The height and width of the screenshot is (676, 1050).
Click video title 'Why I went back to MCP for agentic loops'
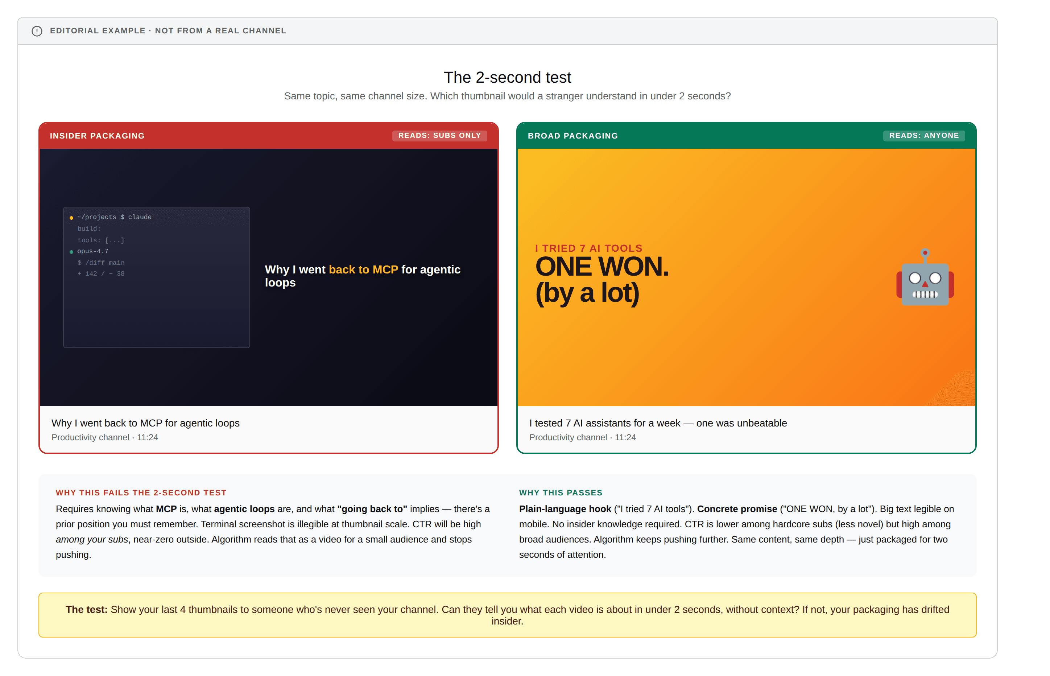tap(145, 423)
